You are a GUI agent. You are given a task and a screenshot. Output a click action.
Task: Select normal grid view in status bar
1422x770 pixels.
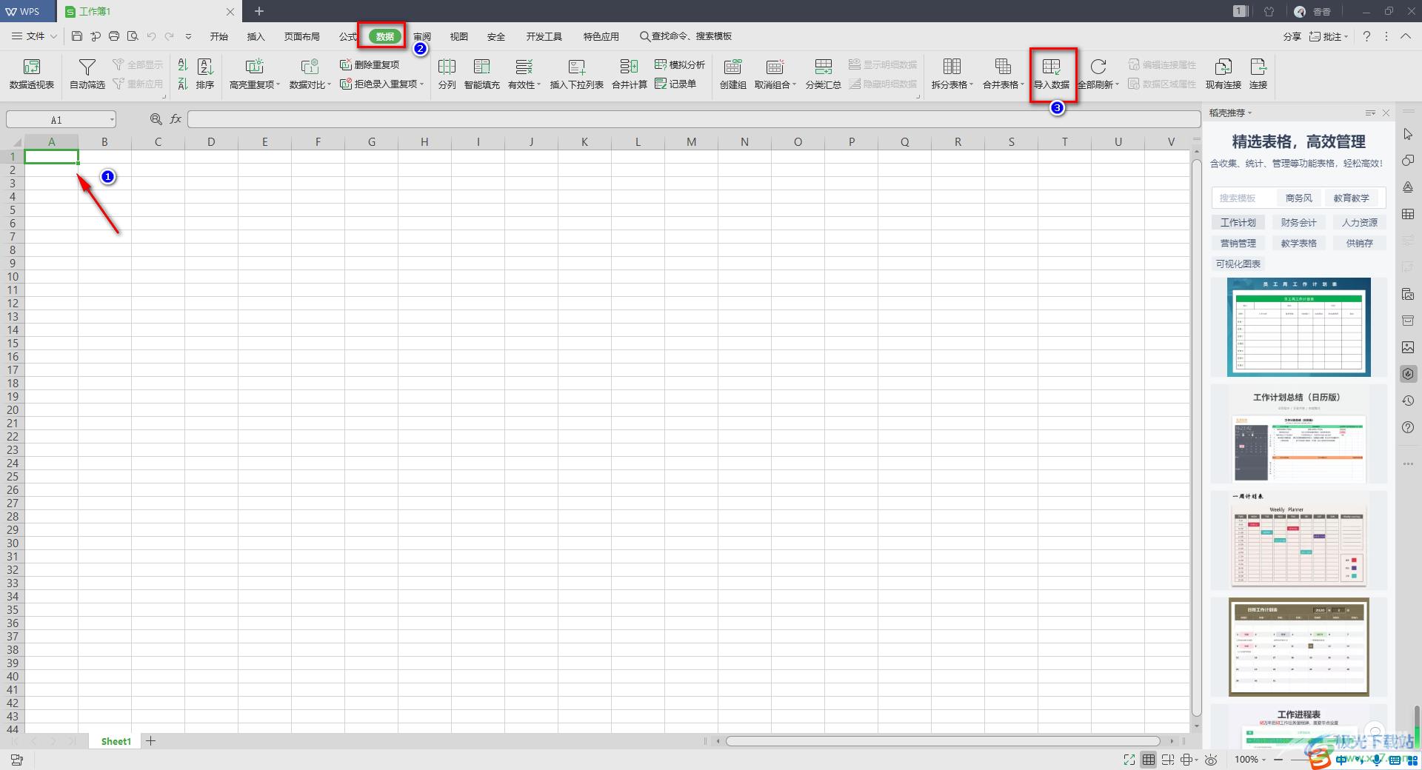pyautogui.click(x=1149, y=760)
